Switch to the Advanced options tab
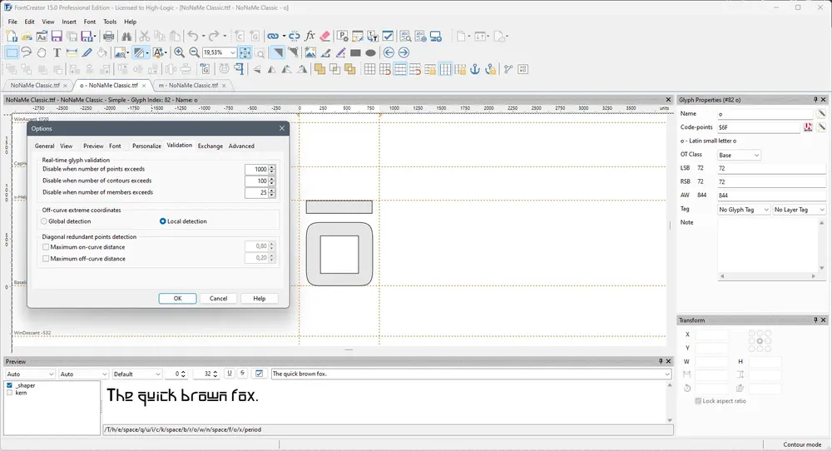Screen dimensions: 832x451 (x=241, y=146)
